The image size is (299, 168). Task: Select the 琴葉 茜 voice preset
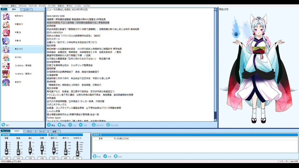(x=22, y=33)
